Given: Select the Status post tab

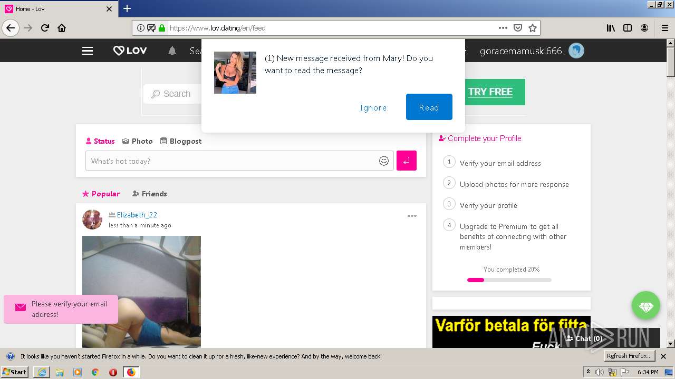Looking at the screenshot, I should coord(100,141).
